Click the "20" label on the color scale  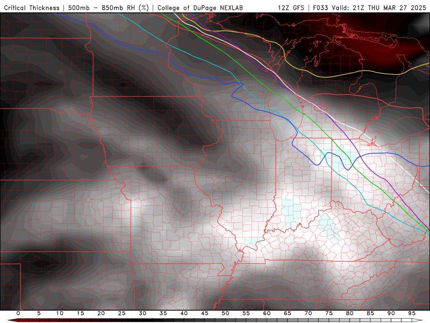point(101,313)
